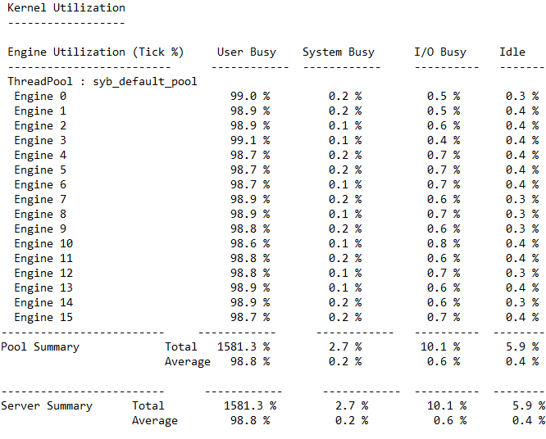The image size is (546, 439).
Task: Click the 'Engine 12' row label
Action: tap(43, 274)
